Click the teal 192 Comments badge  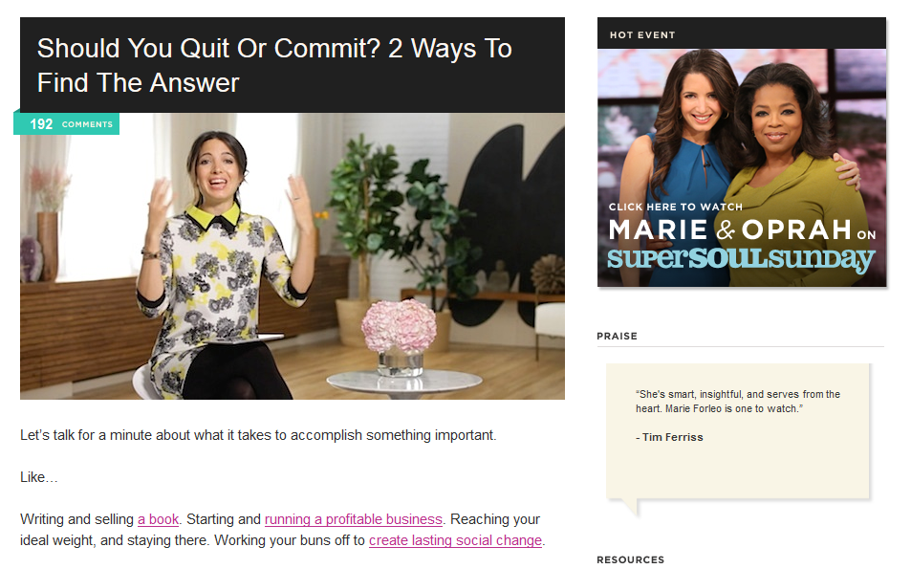pyautogui.click(x=67, y=123)
